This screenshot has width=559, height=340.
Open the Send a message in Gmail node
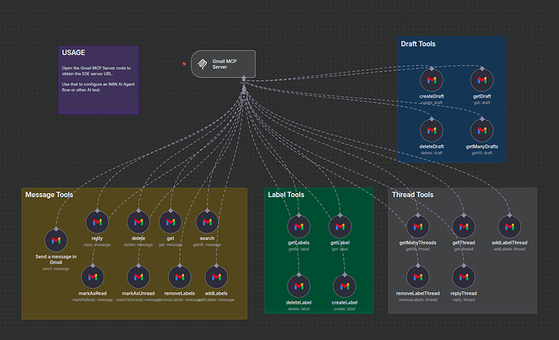[56, 240]
